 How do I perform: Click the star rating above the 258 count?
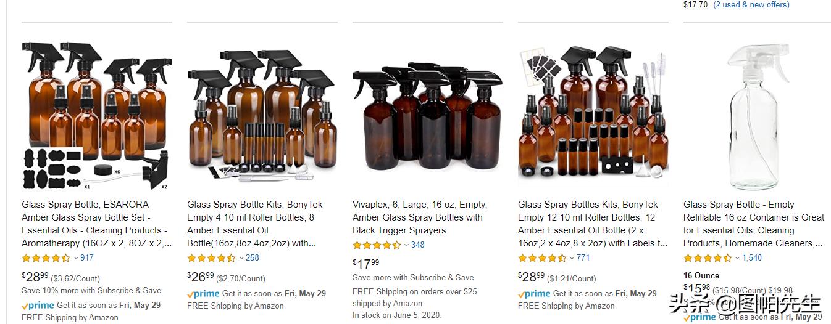(212, 258)
